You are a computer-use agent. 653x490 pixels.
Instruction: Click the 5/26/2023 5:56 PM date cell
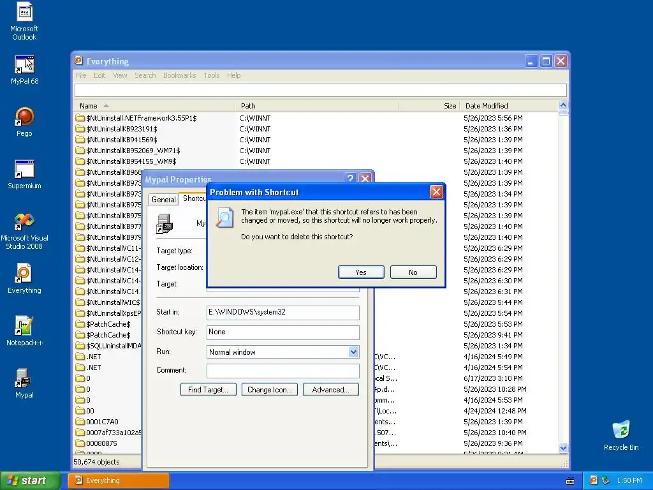[493, 118]
